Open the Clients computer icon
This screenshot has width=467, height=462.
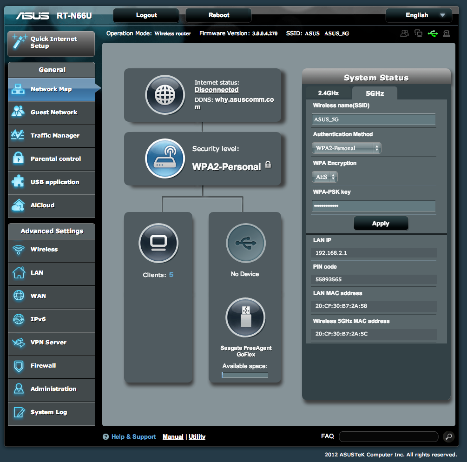point(158,243)
